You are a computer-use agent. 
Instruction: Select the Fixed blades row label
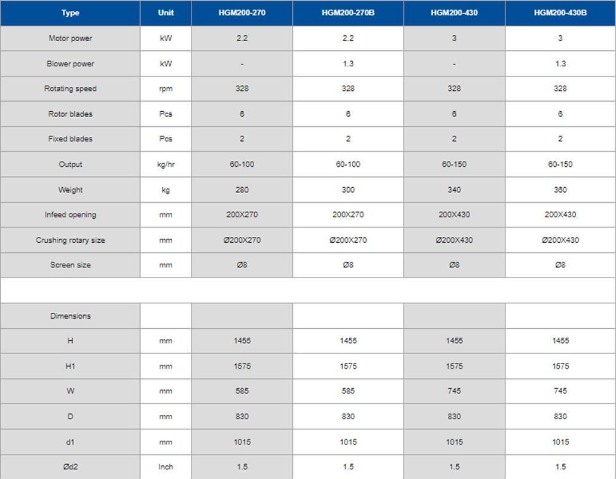71,139
